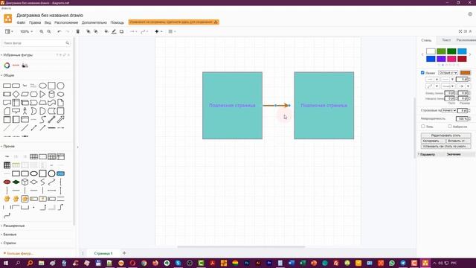Click the line color pencil icon
This screenshot has width=476, height=268.
(114, 31)
